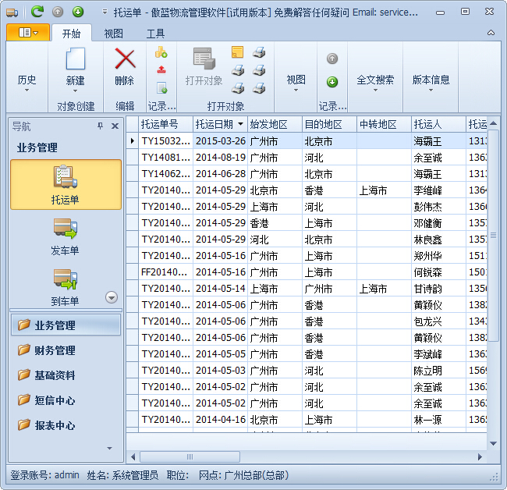Switch to the 工具 (Tools) ribbon tab

(156, 34)
